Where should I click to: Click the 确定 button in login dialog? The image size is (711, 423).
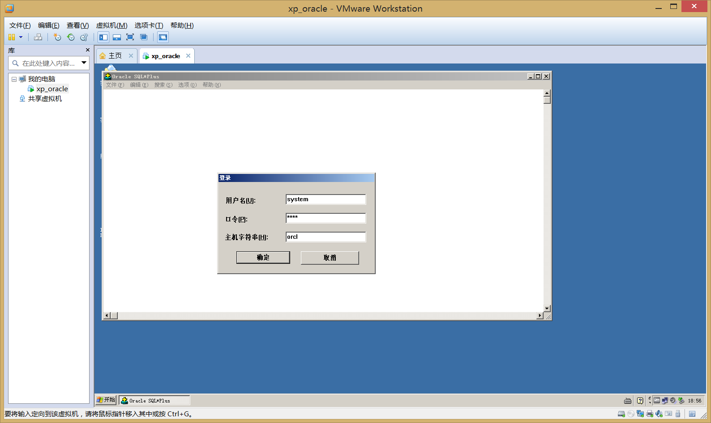(263, 258)
